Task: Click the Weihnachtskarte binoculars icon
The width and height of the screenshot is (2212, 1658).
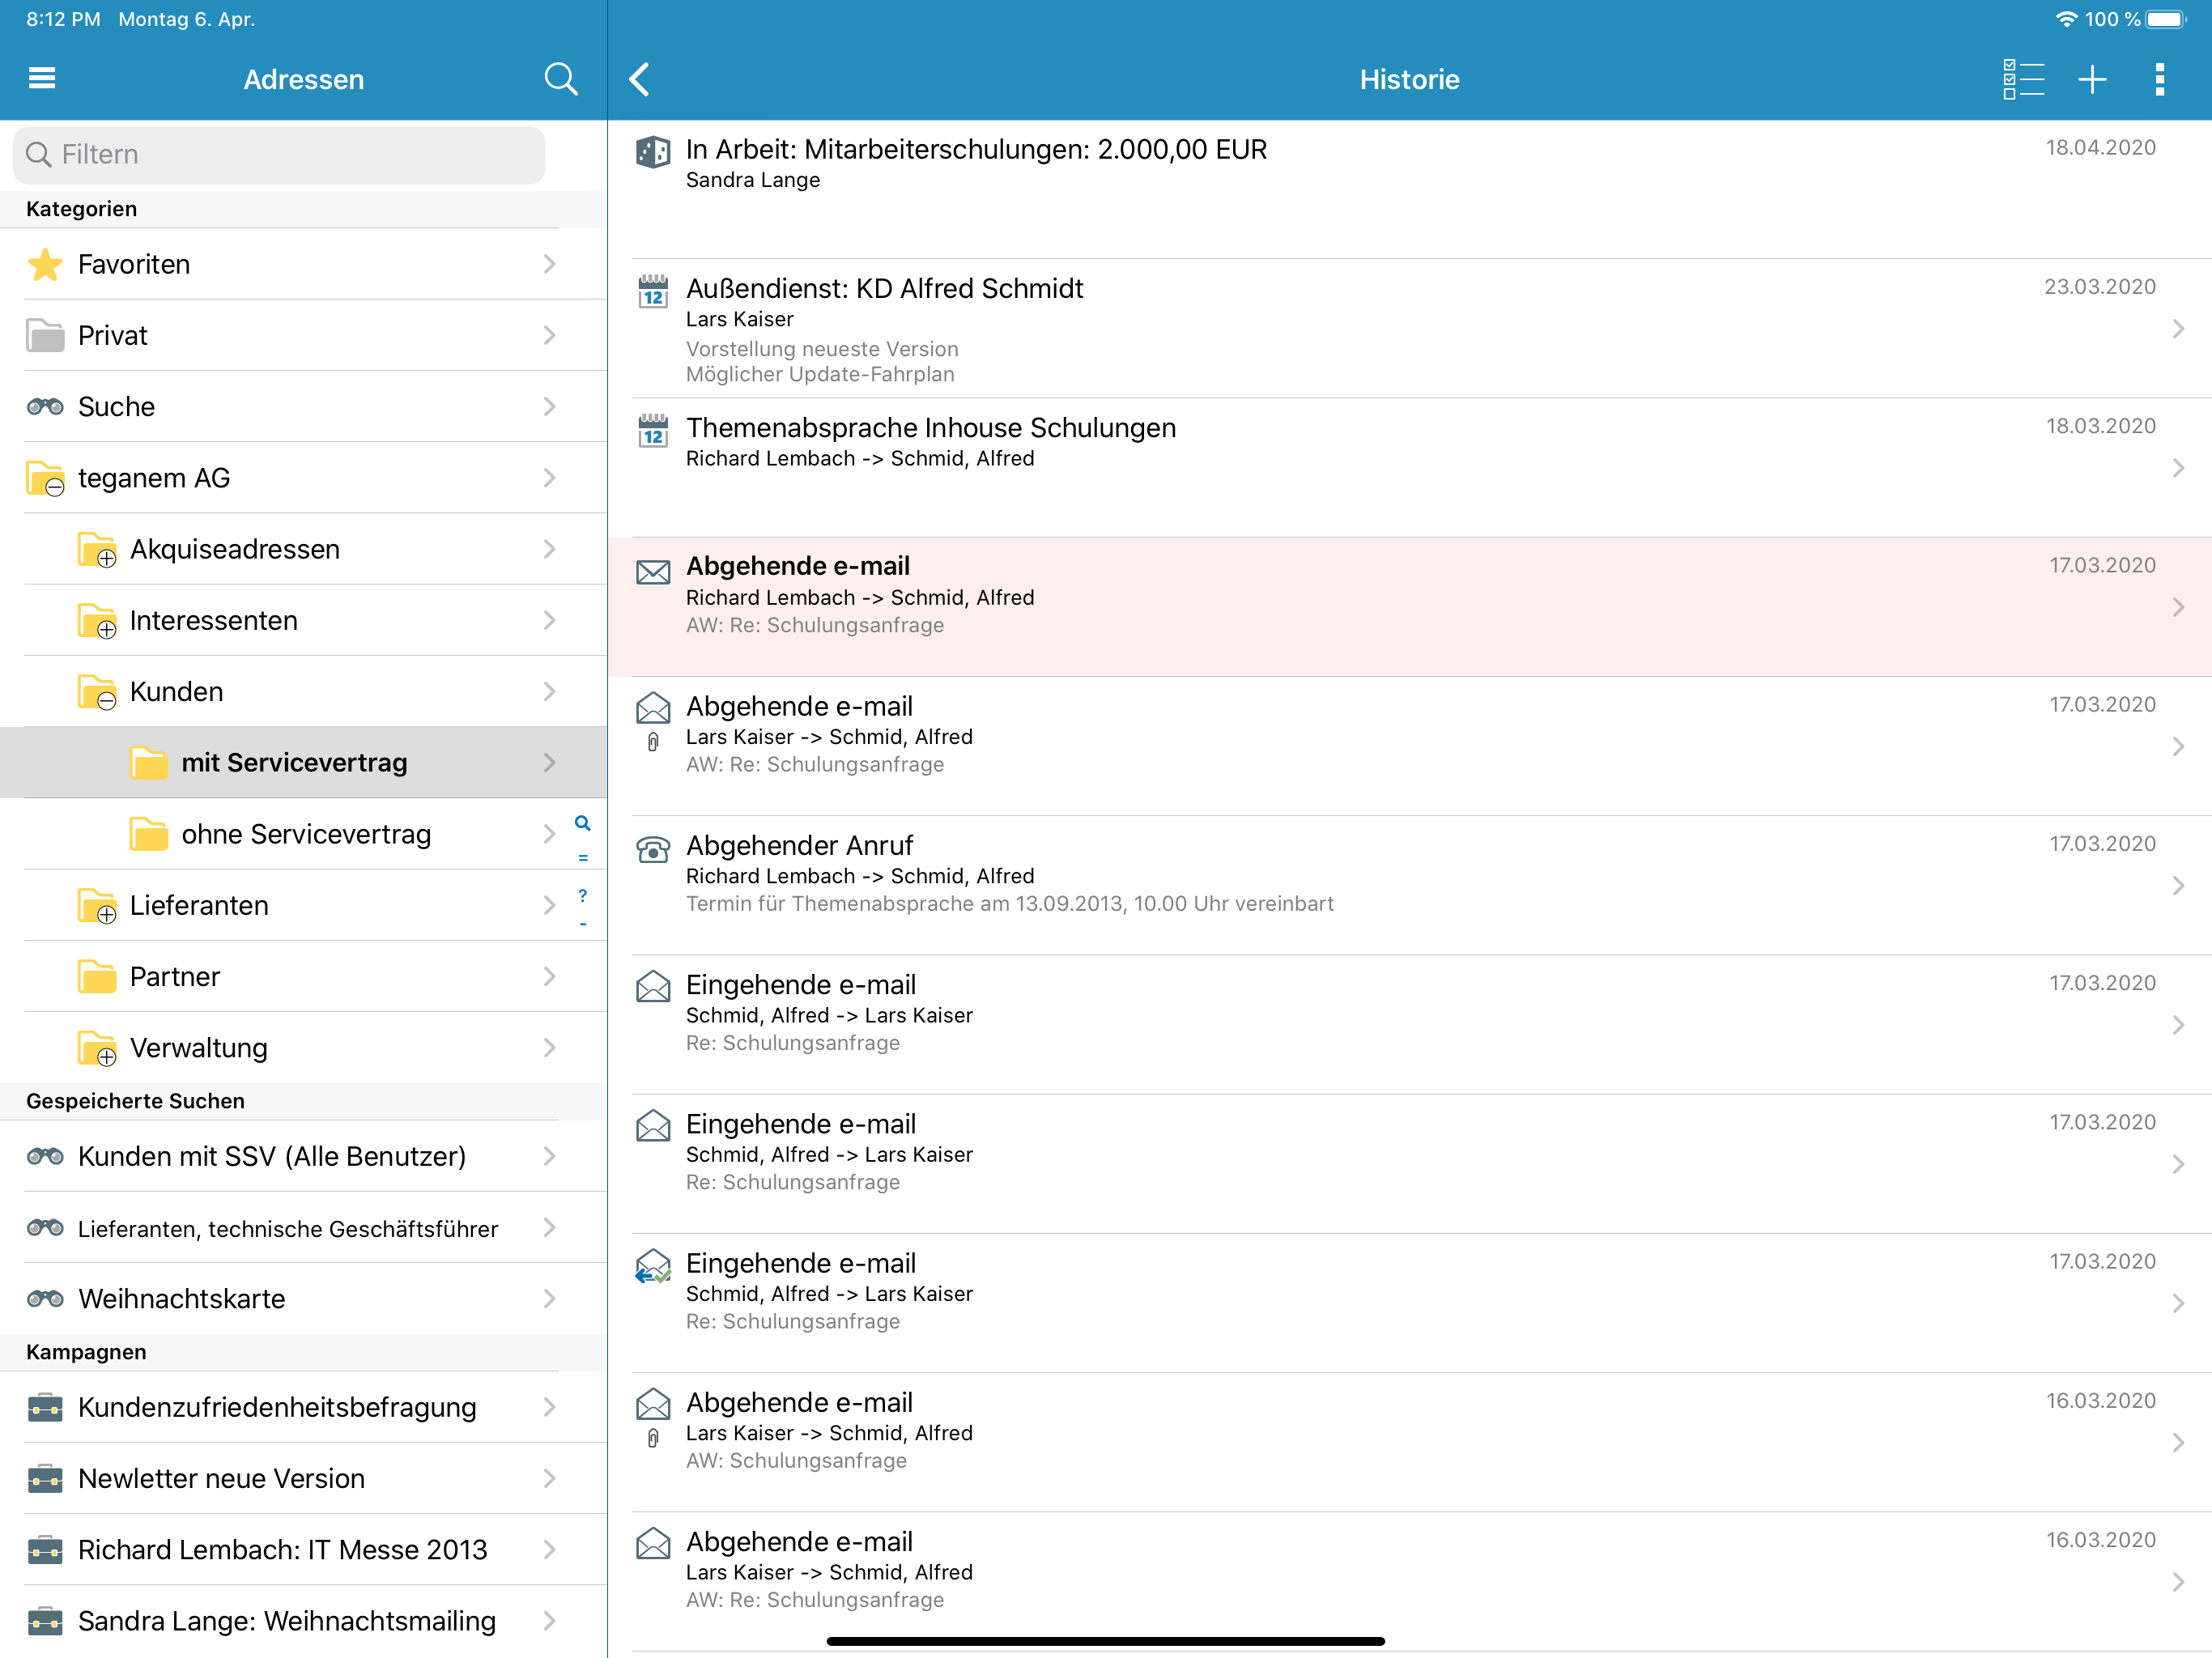Action: (x=45, y=1299)
